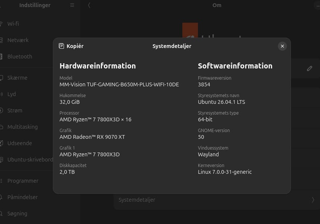
Task: Click the Softwareinformation heading
Action: coord(235,66)
